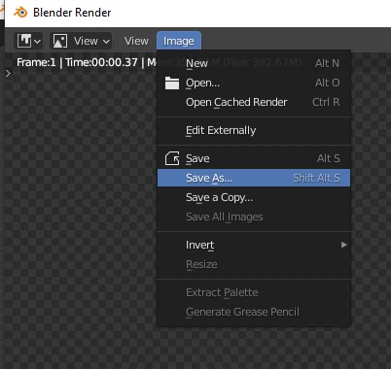The height and width of the screenshot is (369, 391).
Task: Select New from the Image menu
Action: click(254, 63)
